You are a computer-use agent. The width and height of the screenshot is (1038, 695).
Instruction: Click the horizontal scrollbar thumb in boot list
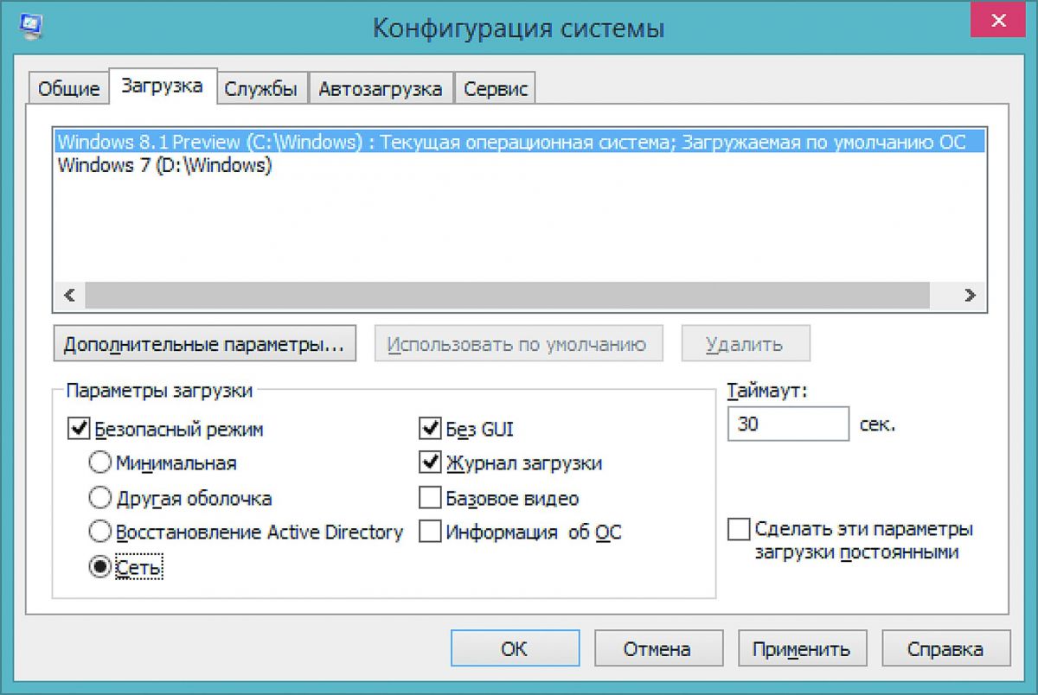[507, 295]
